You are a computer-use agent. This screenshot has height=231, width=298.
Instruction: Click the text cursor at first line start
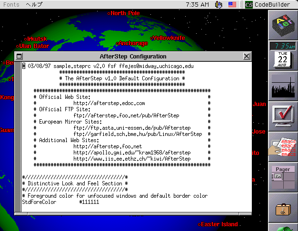[x=24, y=66]
